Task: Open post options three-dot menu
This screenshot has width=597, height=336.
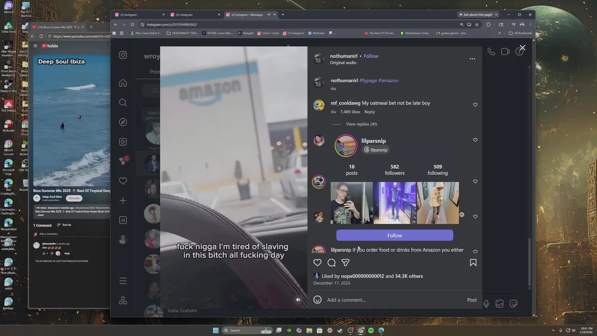Action: pyautogui.click(x=472, y=59)
